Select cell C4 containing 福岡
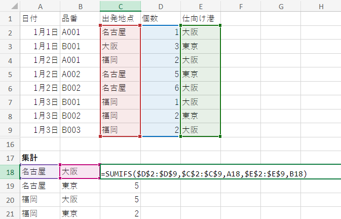 120,60
